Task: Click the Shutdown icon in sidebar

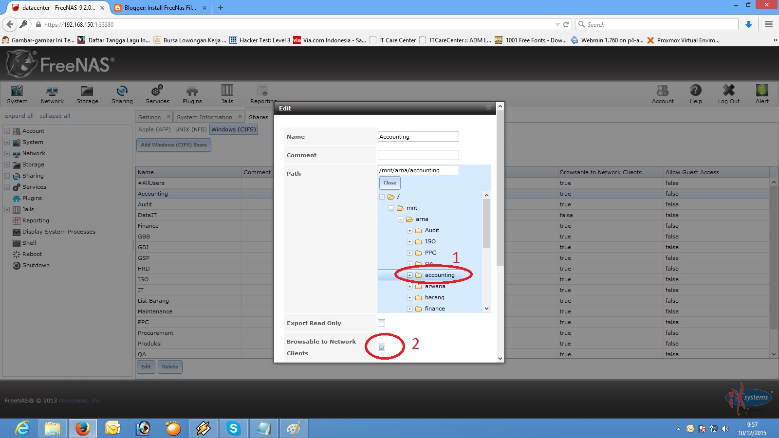Action: (x=17, y=265)
